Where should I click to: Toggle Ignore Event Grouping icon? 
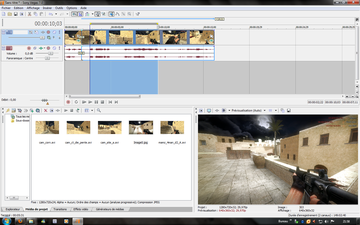click(x=103, y=14)
